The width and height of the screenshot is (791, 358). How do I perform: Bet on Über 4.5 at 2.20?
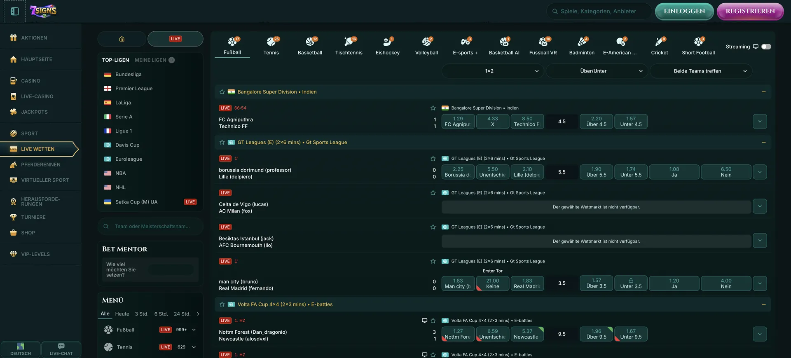(x=596, y=122)
